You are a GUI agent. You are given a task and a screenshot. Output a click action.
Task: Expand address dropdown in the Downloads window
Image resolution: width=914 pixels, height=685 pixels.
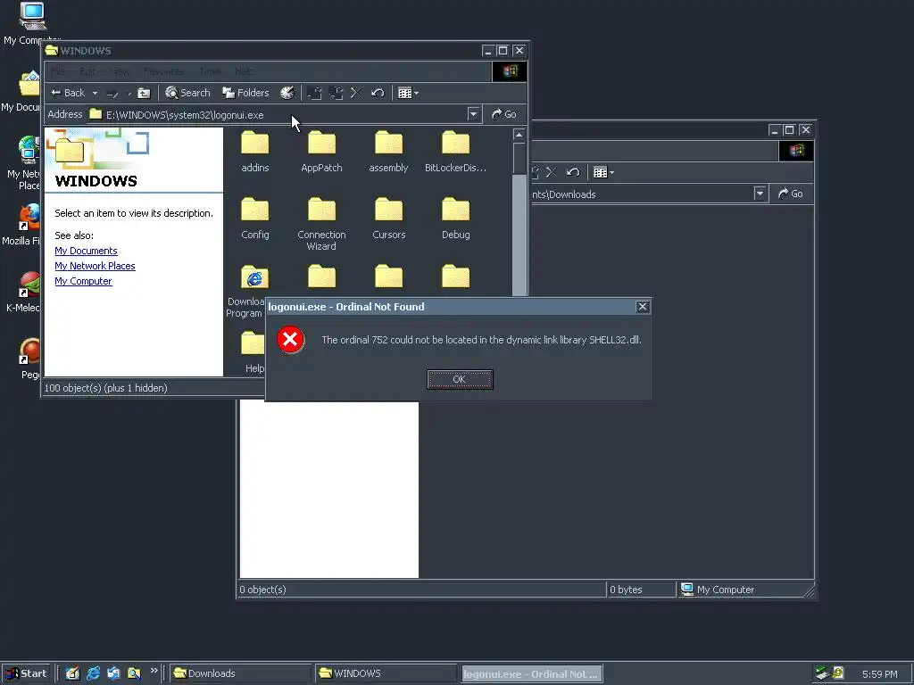coord(760,194)
